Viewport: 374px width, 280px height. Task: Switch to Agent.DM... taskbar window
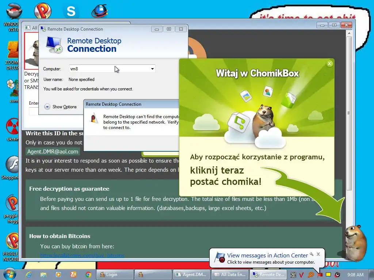pos(191,275)
